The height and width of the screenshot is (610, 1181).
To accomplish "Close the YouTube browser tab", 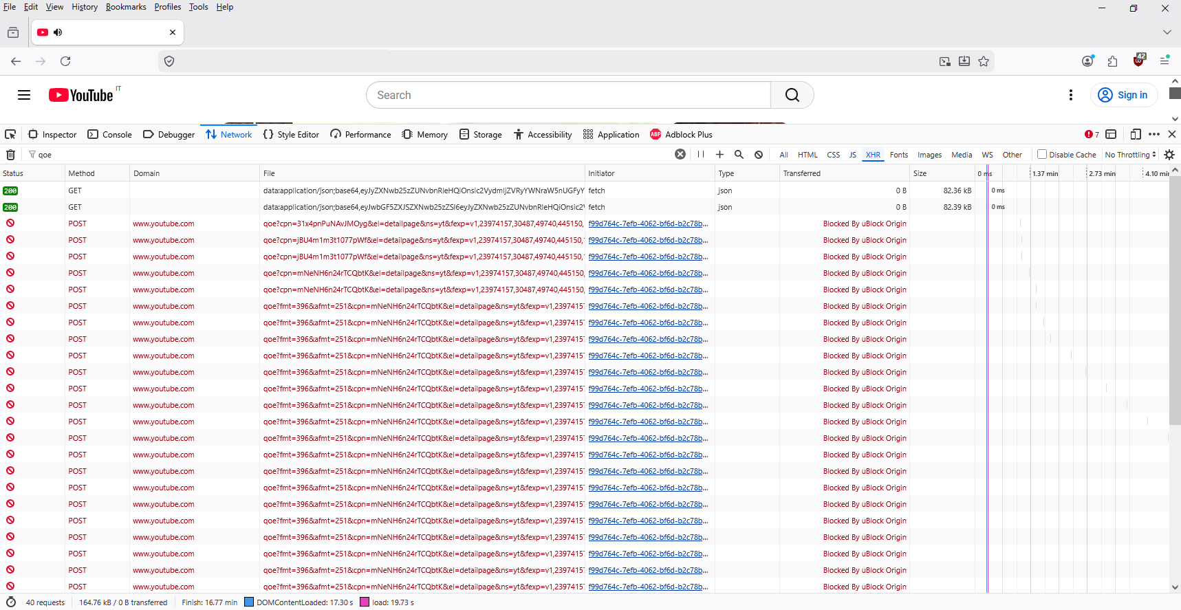I will [x=173, y=32].
